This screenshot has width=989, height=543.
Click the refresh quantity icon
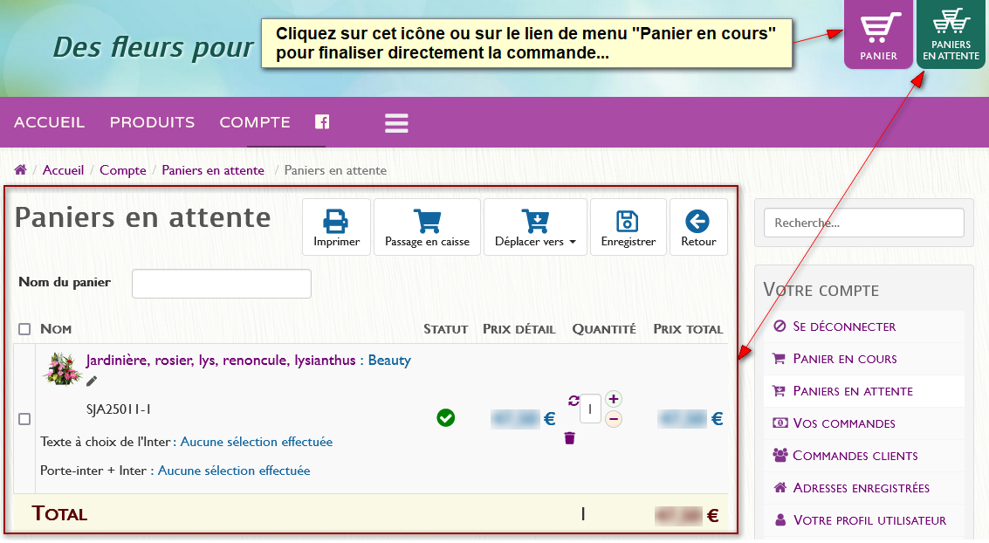click(573, 400)
